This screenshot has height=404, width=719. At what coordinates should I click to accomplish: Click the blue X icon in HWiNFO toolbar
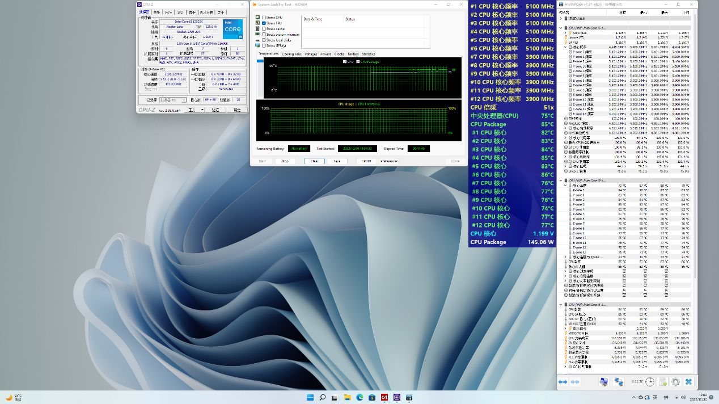688,382
